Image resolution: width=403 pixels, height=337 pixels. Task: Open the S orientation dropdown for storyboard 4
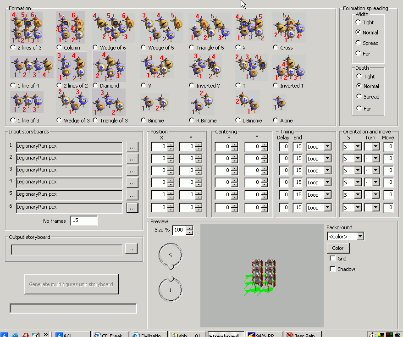point(358,182)
